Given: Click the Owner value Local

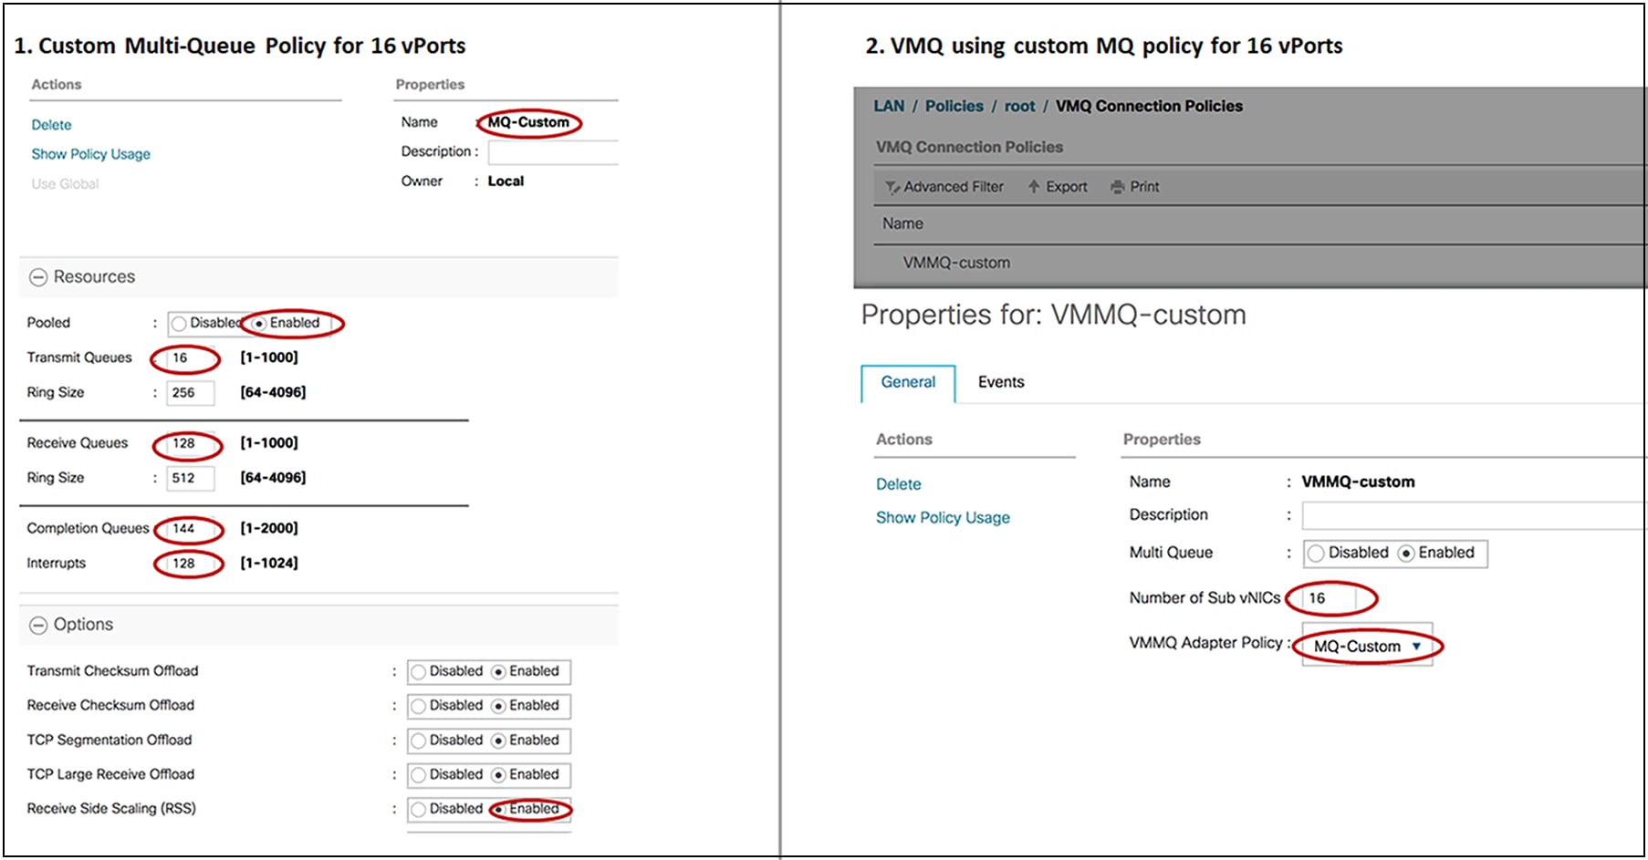Looking at the screenshot, I should pyautogui.click(x=506, y=181).
